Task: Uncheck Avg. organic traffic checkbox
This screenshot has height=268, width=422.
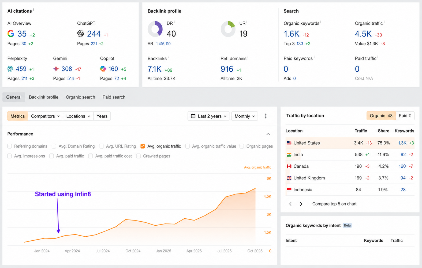Action: pos(143,146)
